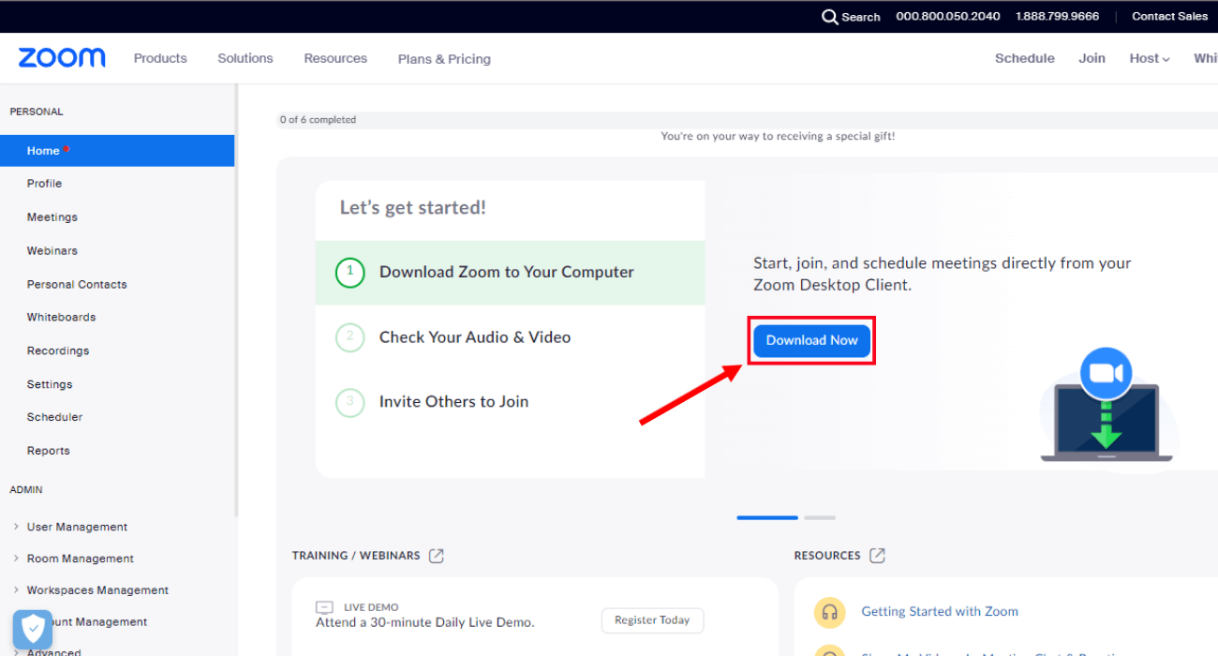Open the Products menu
The width and height of the screenshot is (1218, 656).
click(x=160, y=58)
